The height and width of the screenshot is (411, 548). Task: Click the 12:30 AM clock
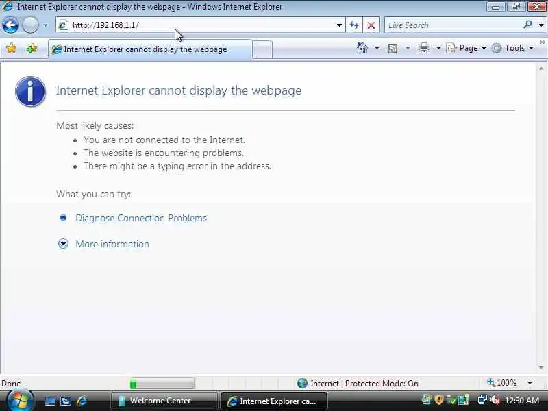tap(522, 401)
